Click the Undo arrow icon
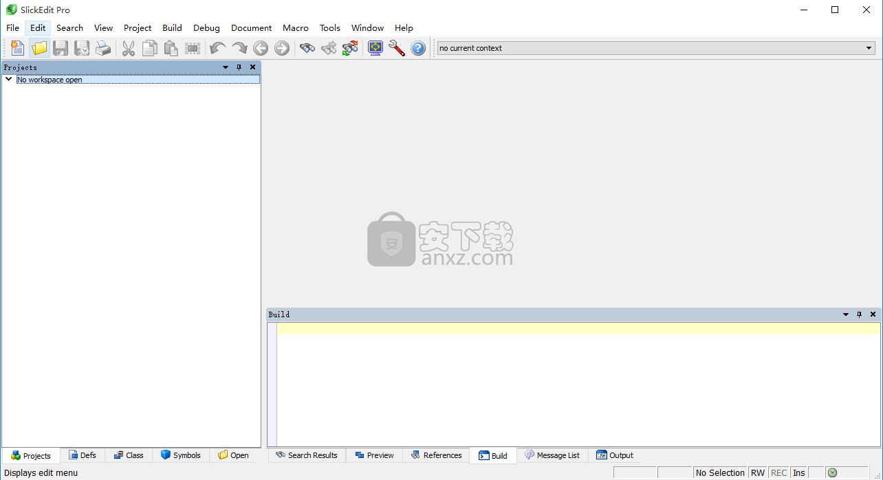Screen dimensions: 883x480 [217, 48]
